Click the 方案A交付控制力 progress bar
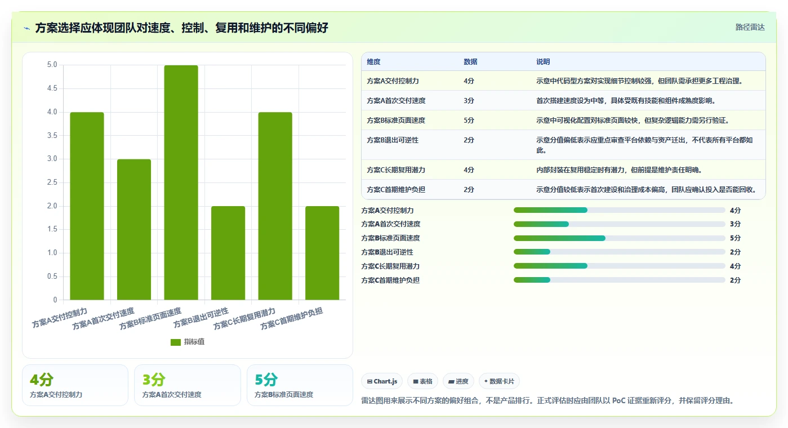The width and height of the screenshot is (788, 428). click(x=620, y=210)
